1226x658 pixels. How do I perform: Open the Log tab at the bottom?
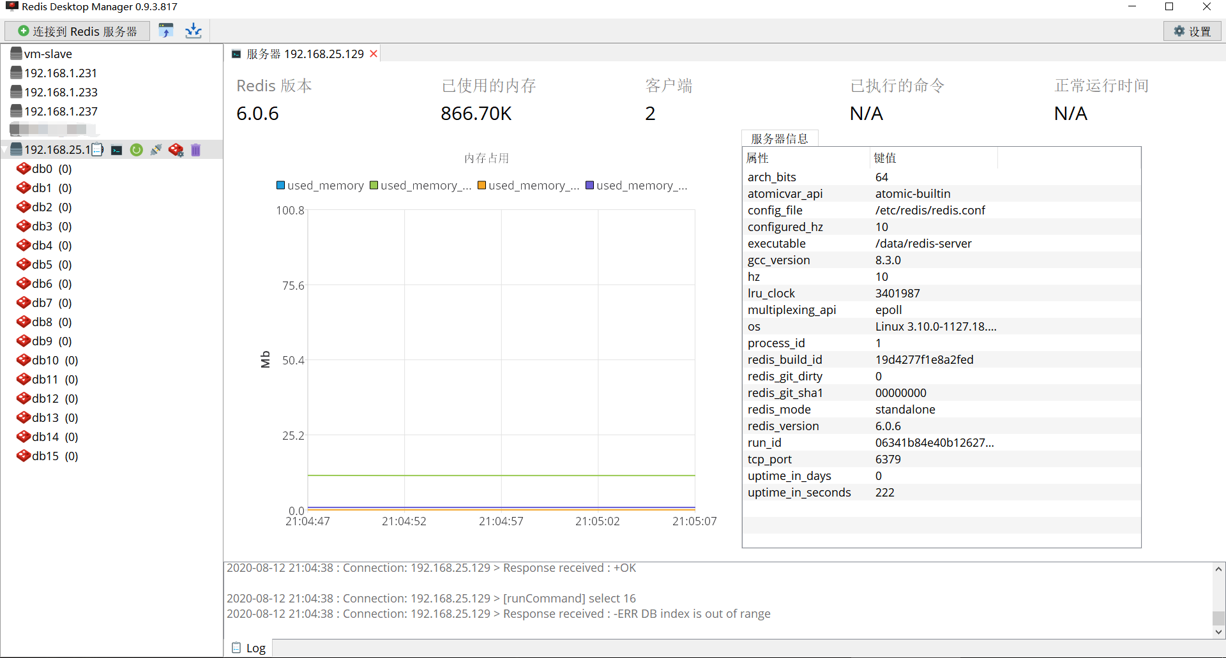click(x=248, y=648)
